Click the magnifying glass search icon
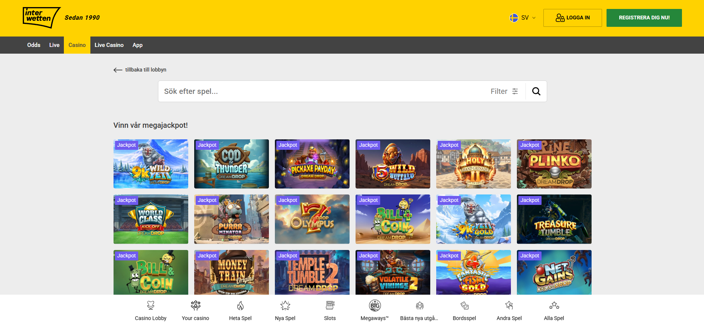Image resolution: width=704 pixels, height=323 pixels. point(536,91)
